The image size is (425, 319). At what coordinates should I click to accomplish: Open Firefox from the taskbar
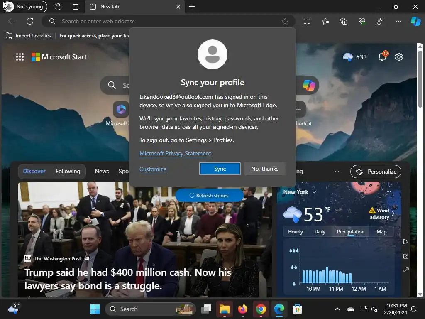(242, 309)
